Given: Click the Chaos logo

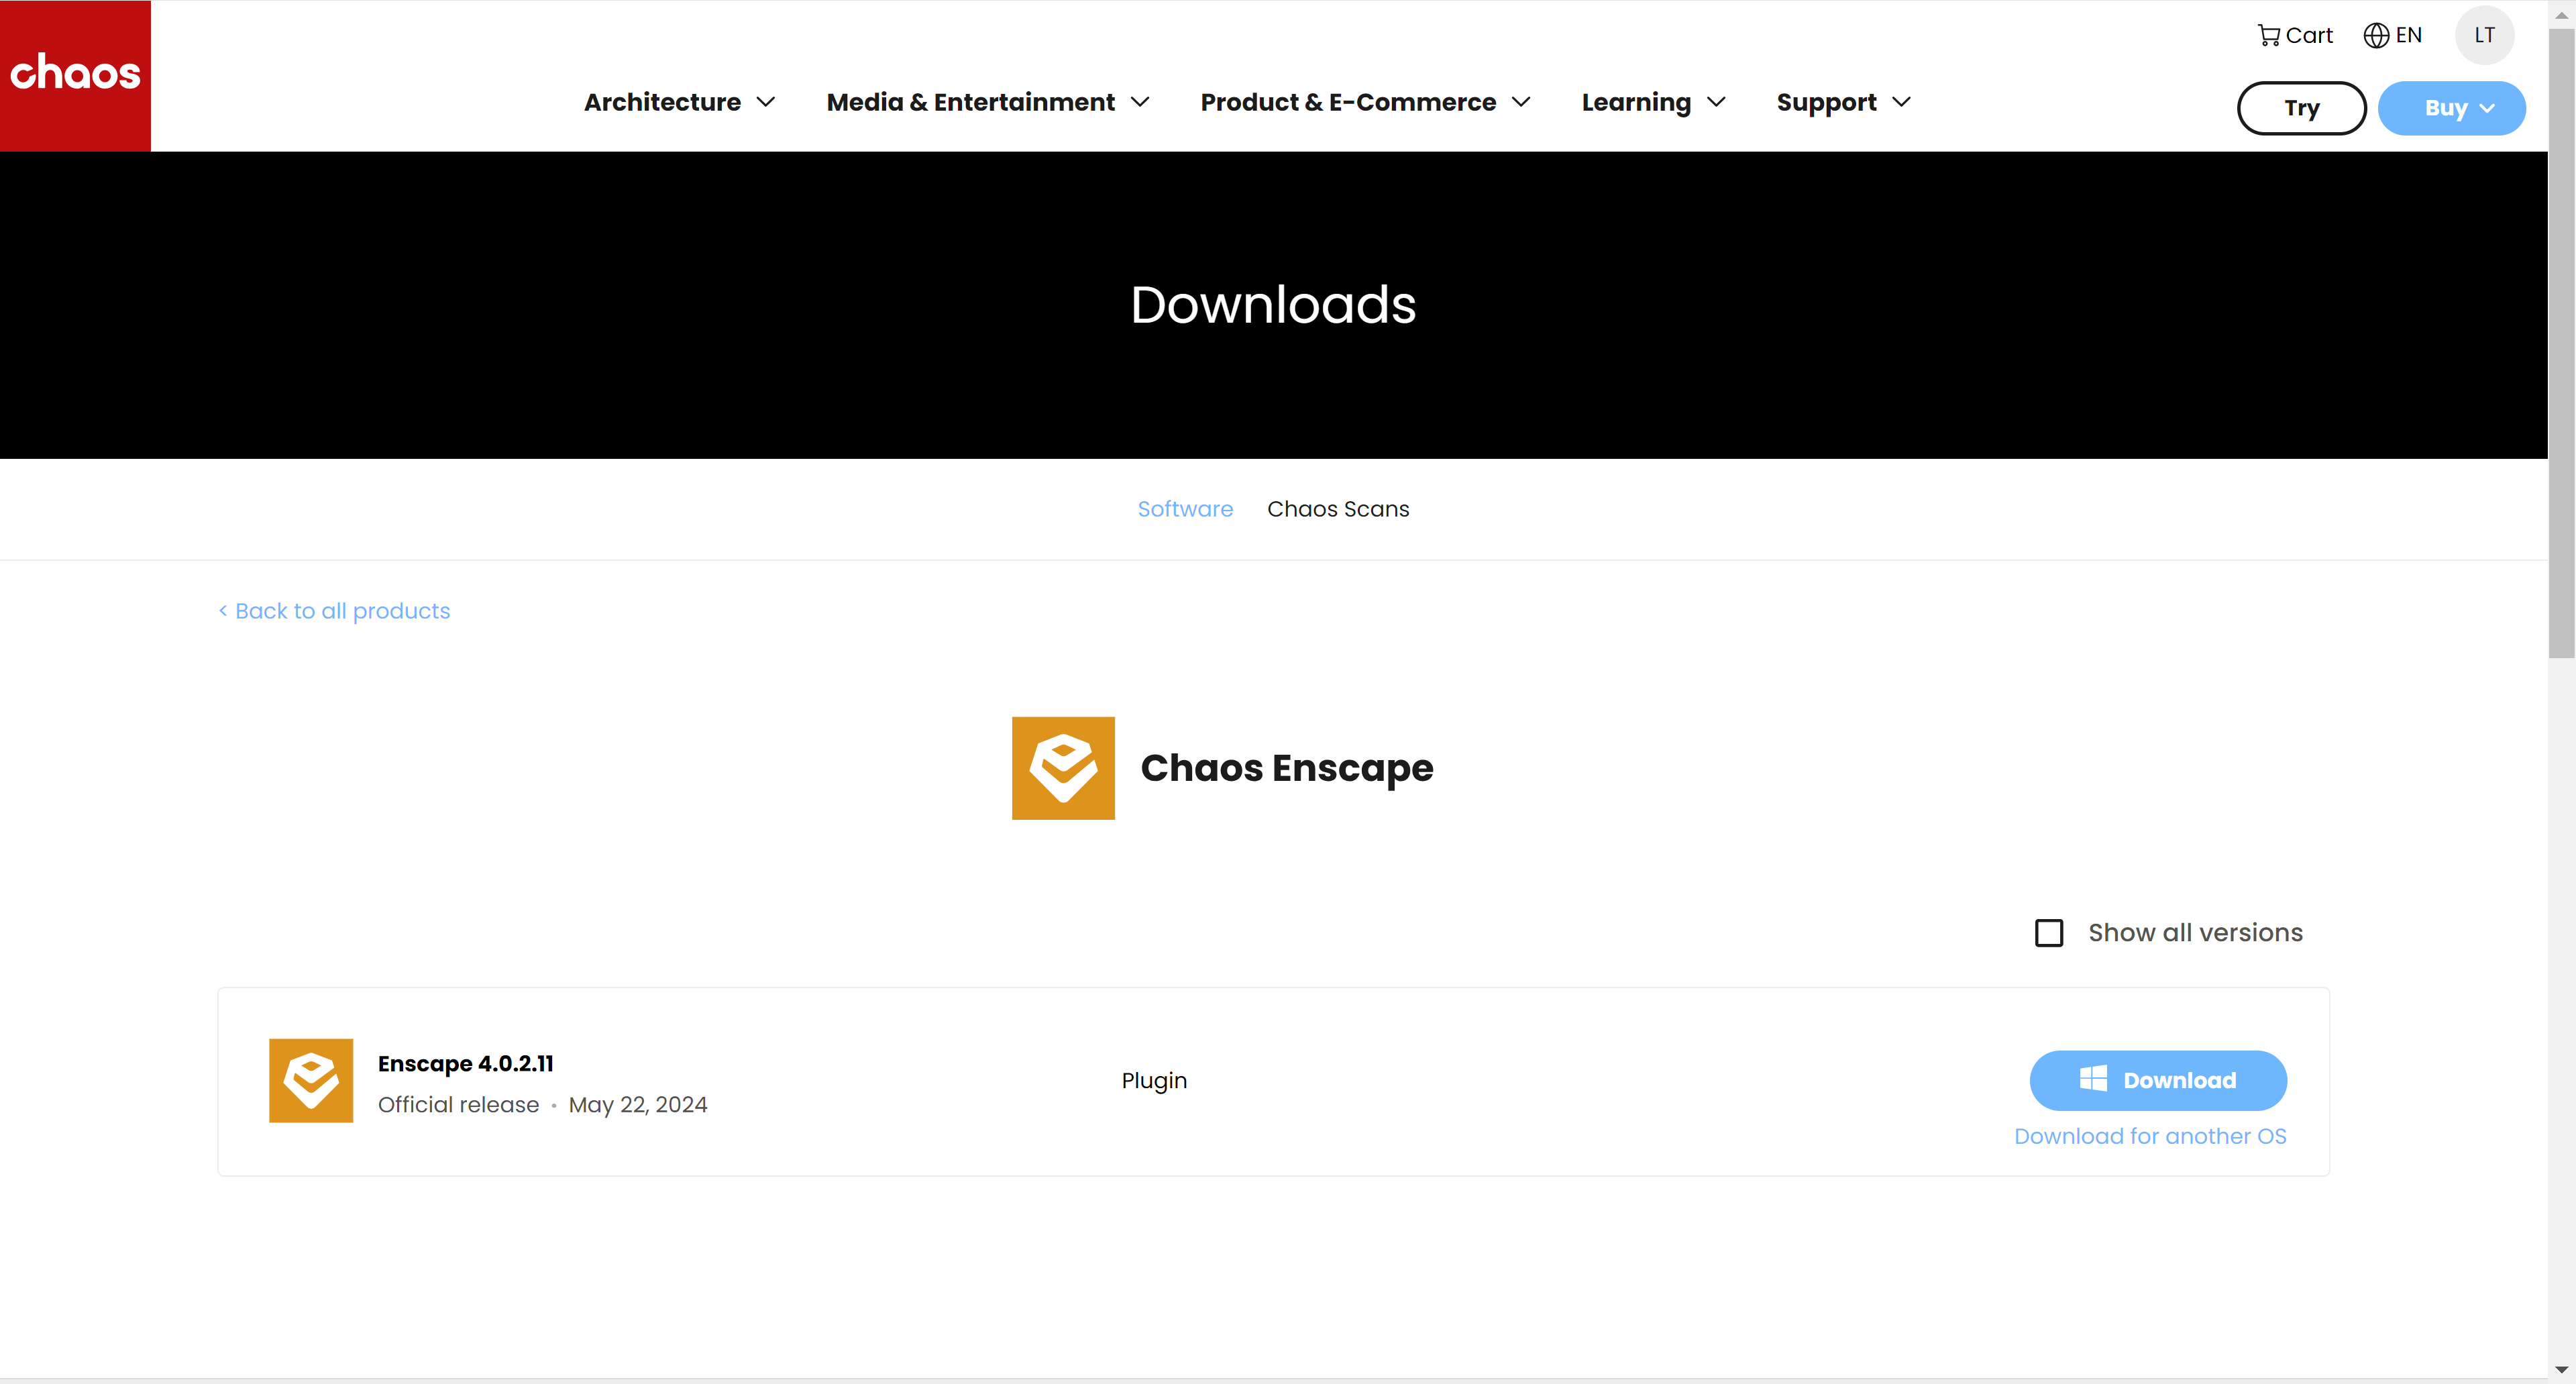Looking at the screenshot, I should pos(75,76).
